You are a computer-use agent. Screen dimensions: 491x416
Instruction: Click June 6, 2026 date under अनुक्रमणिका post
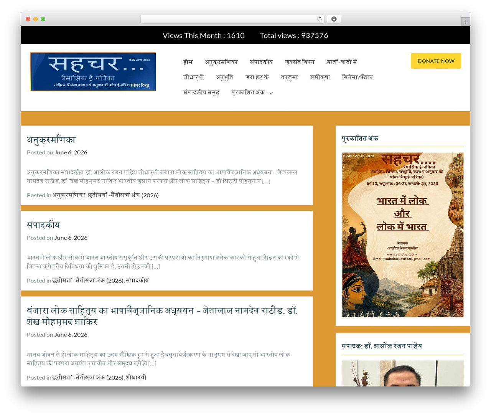[71, 152]
